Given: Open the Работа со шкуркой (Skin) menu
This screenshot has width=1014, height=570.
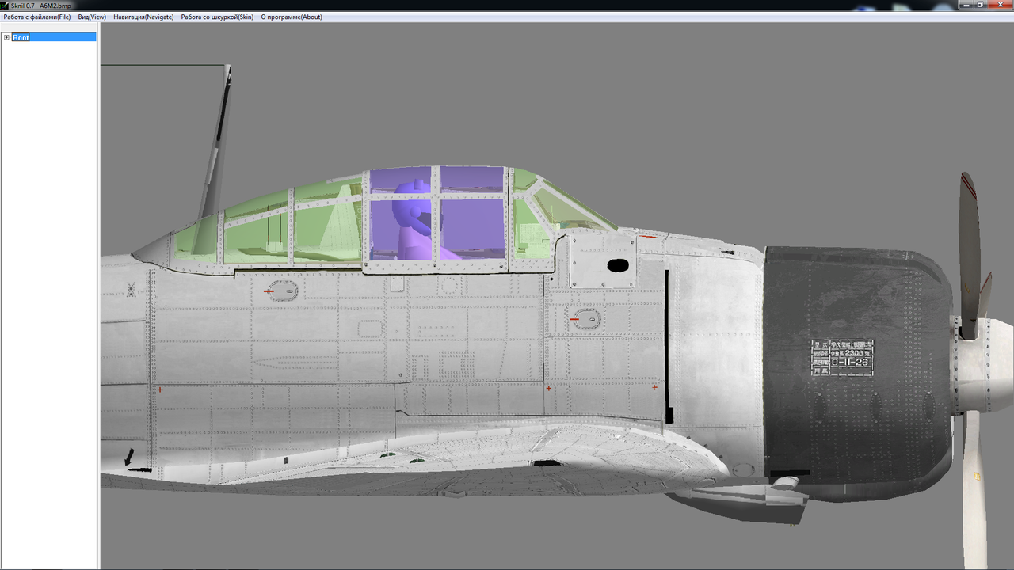Looking at the screenshot, I should pos(217,17).
